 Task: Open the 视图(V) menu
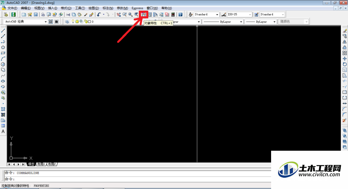coord(39,8)
